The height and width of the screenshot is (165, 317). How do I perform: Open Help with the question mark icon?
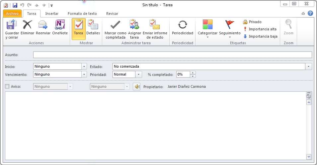pyautogui.click(x=310, y=13)
